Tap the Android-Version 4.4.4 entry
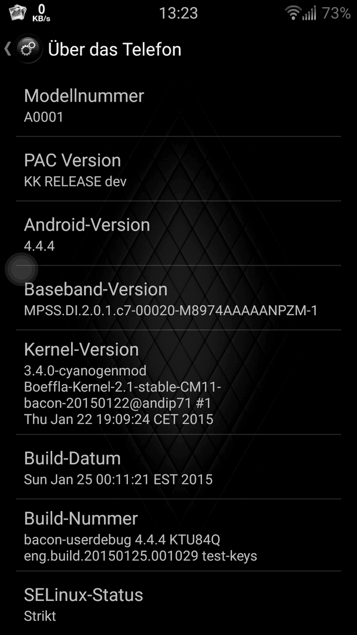Viewport: 357px width, 635px height. tap(178, 233)
